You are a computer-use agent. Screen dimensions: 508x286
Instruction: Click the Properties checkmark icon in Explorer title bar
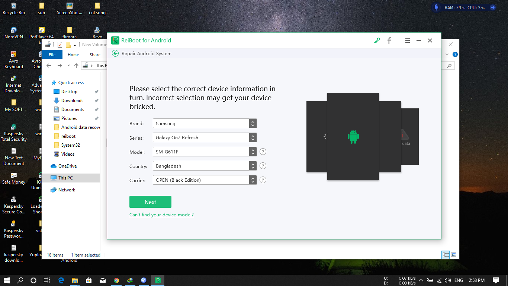pyautogui.click(x=60, y=45)
